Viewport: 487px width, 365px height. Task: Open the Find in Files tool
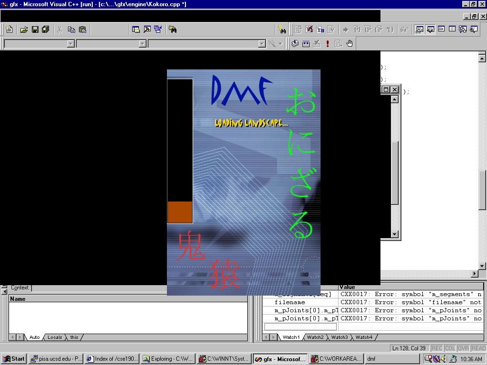tap(173, 29)
